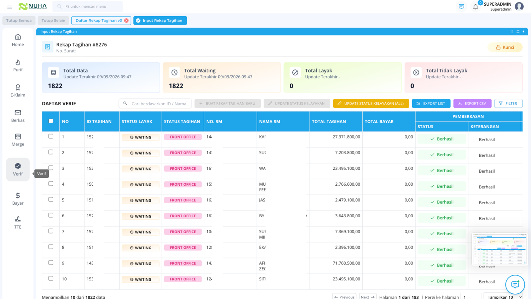Open the E-Klaim module
531x299 pixels.
coord(18,91)
